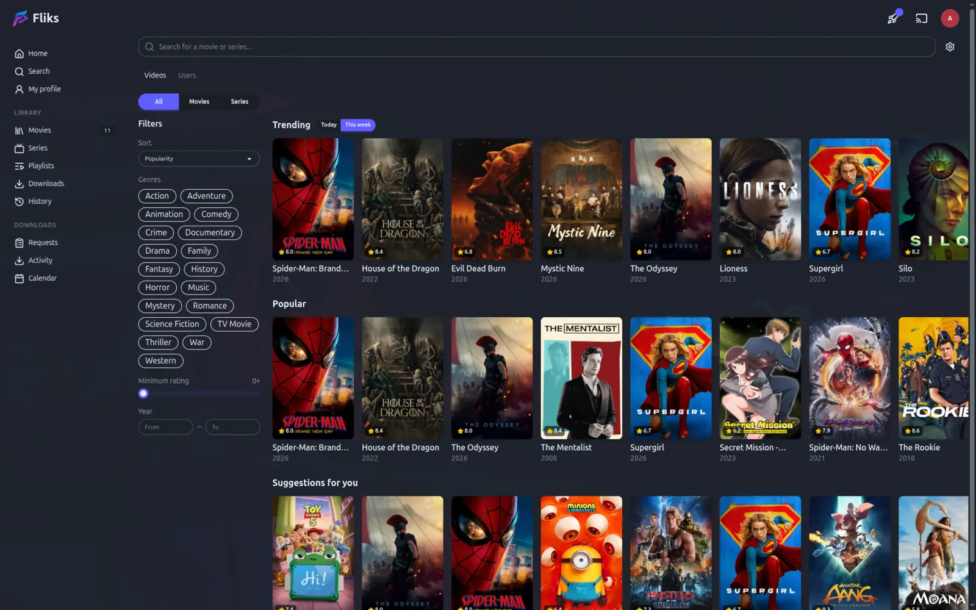
Task: Toggle the TV Movie genre chip
Action: (x=234, y=324)
